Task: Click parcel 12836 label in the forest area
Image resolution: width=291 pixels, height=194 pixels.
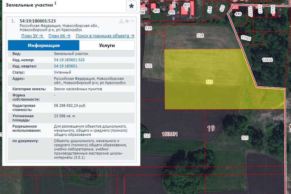Action: [267, 60]
